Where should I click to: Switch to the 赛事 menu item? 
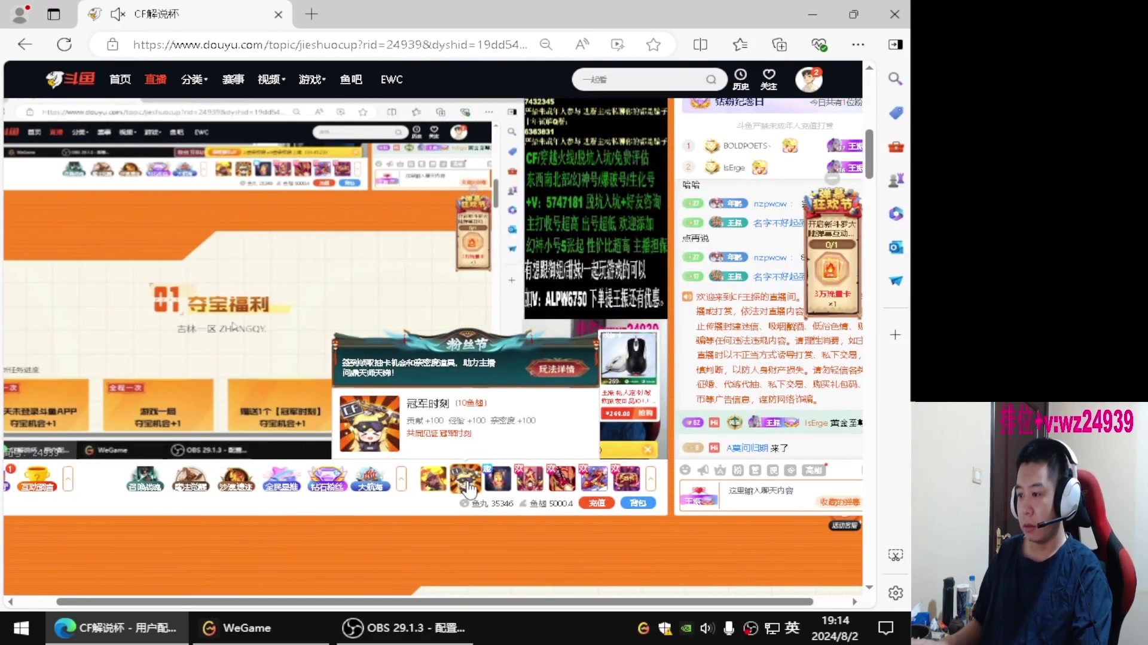(233, 79)
